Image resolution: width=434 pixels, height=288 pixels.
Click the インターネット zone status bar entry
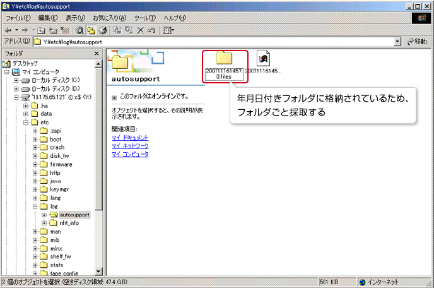(x=379, y=282)
